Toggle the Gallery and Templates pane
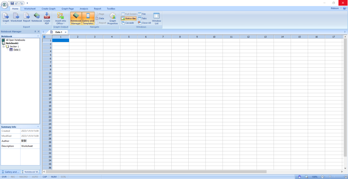The width and height of the screenshot is (348, 179). (88, 18)
